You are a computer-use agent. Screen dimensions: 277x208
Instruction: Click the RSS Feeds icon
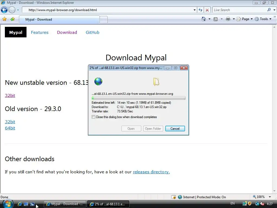pyautogui.click(x=216, y=19)
